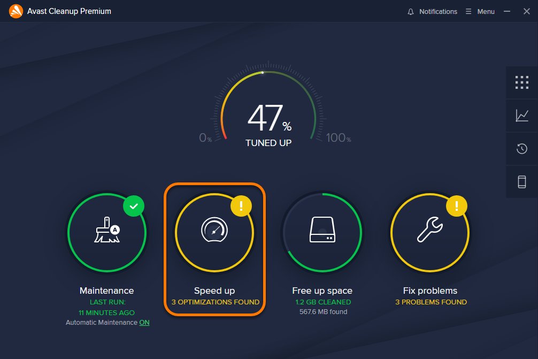Click the TUNED UP text

pyautogui.click(x=268, y=143)
